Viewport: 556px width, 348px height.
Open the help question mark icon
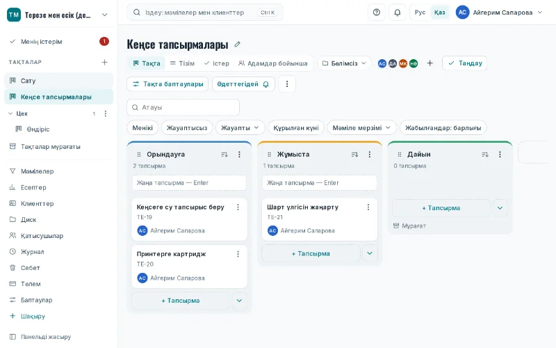coord(377,13)
